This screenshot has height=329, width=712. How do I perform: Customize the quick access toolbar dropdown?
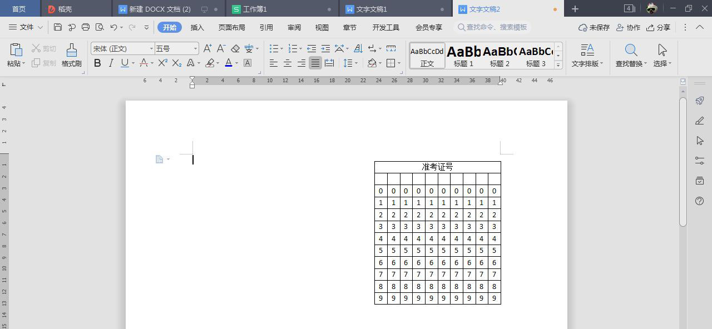pos(146,27)
